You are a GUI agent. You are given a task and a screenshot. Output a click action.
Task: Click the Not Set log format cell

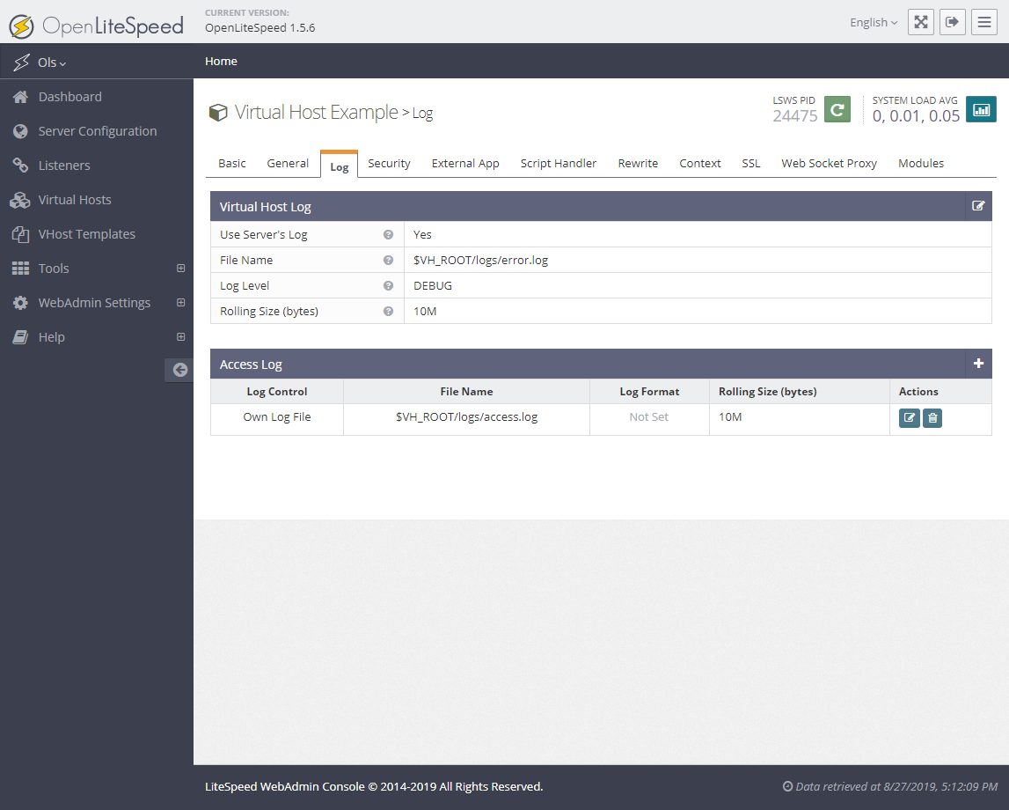click(648, 417)
